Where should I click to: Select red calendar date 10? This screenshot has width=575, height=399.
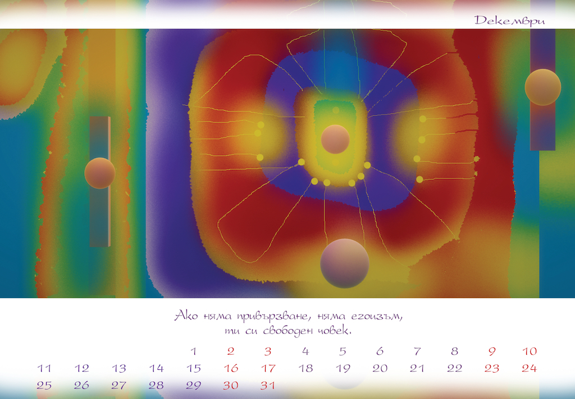[530, 351]
